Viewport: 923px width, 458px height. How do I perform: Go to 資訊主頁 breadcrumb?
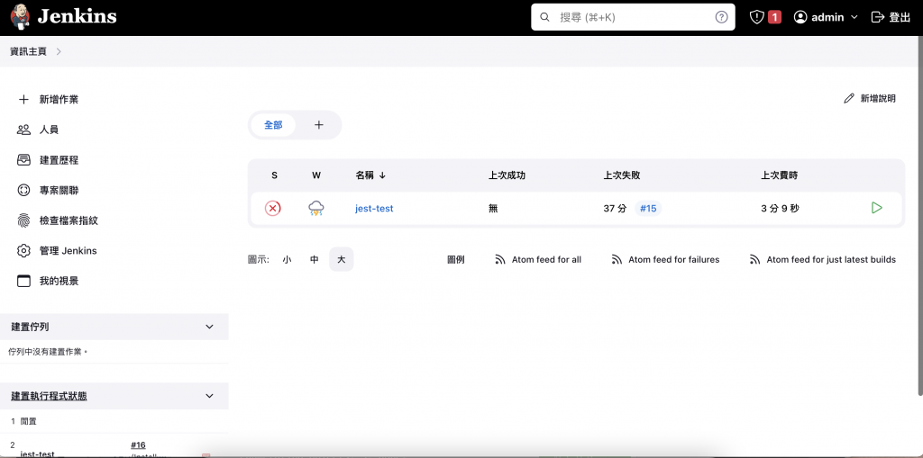coord(28,51)
